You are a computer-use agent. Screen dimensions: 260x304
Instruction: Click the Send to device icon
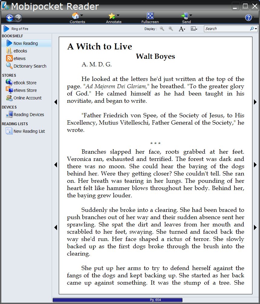(185, 16)
